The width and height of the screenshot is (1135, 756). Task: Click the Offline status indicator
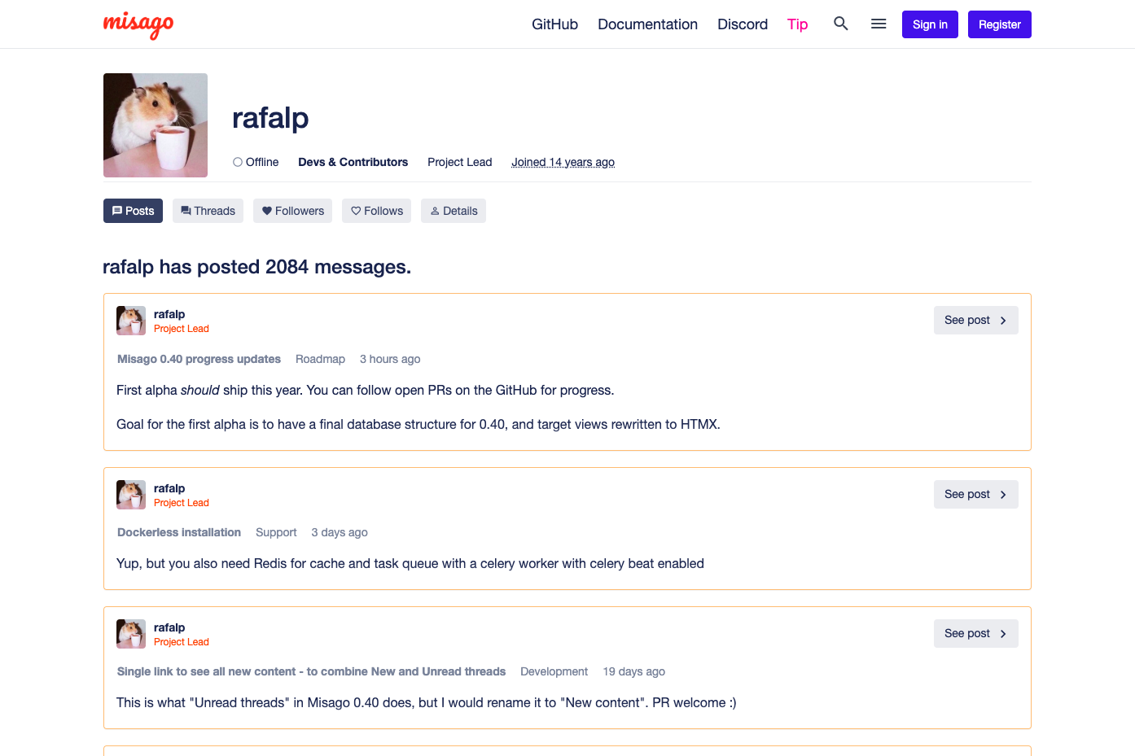click(x=256, y=162)
